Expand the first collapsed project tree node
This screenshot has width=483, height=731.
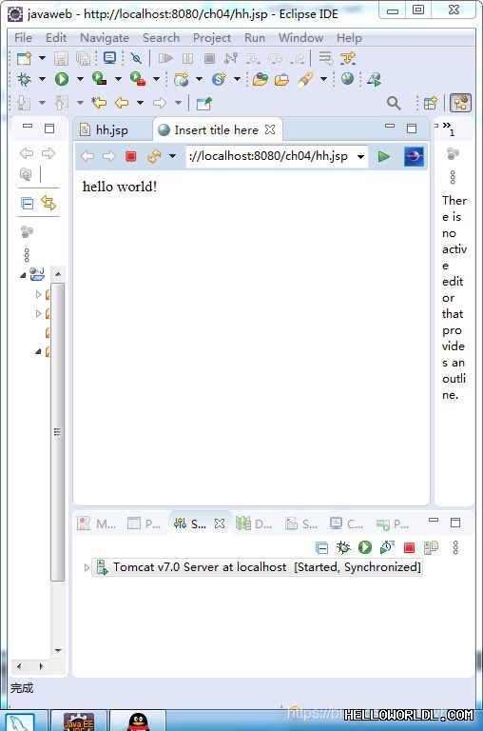[x=38, y=295]
